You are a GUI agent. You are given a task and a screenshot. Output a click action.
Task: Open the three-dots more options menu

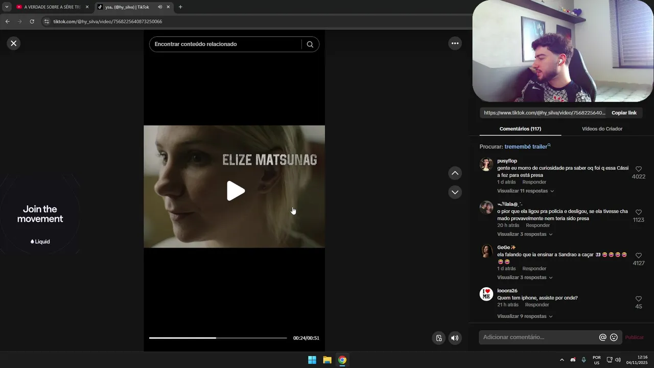[455, 43]
